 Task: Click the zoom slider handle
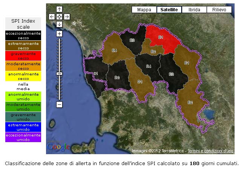pyautogui.click(x=59, y=74)
